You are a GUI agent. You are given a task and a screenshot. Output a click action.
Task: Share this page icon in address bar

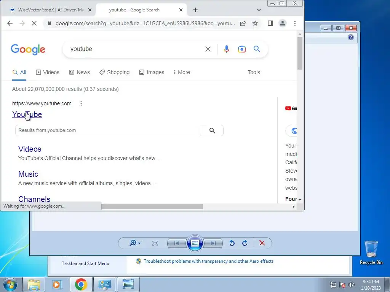coord(243,23)
